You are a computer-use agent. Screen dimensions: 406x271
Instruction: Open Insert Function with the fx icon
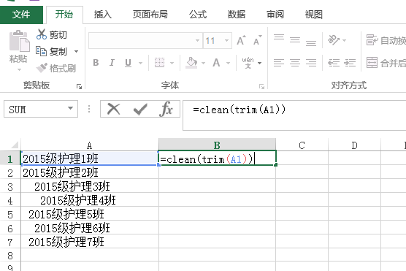[166, 109]
